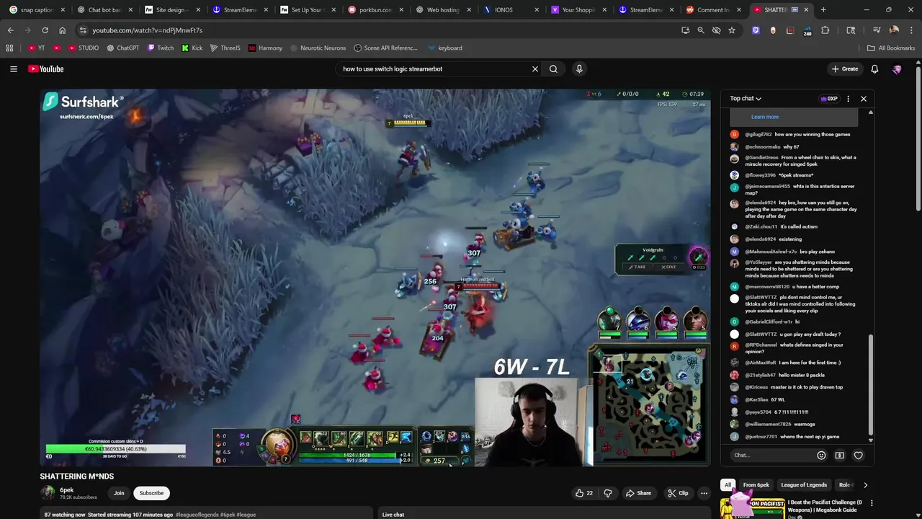Open the media control music icon
Viewport: 922px width, 519px height.
click(877, 30)
